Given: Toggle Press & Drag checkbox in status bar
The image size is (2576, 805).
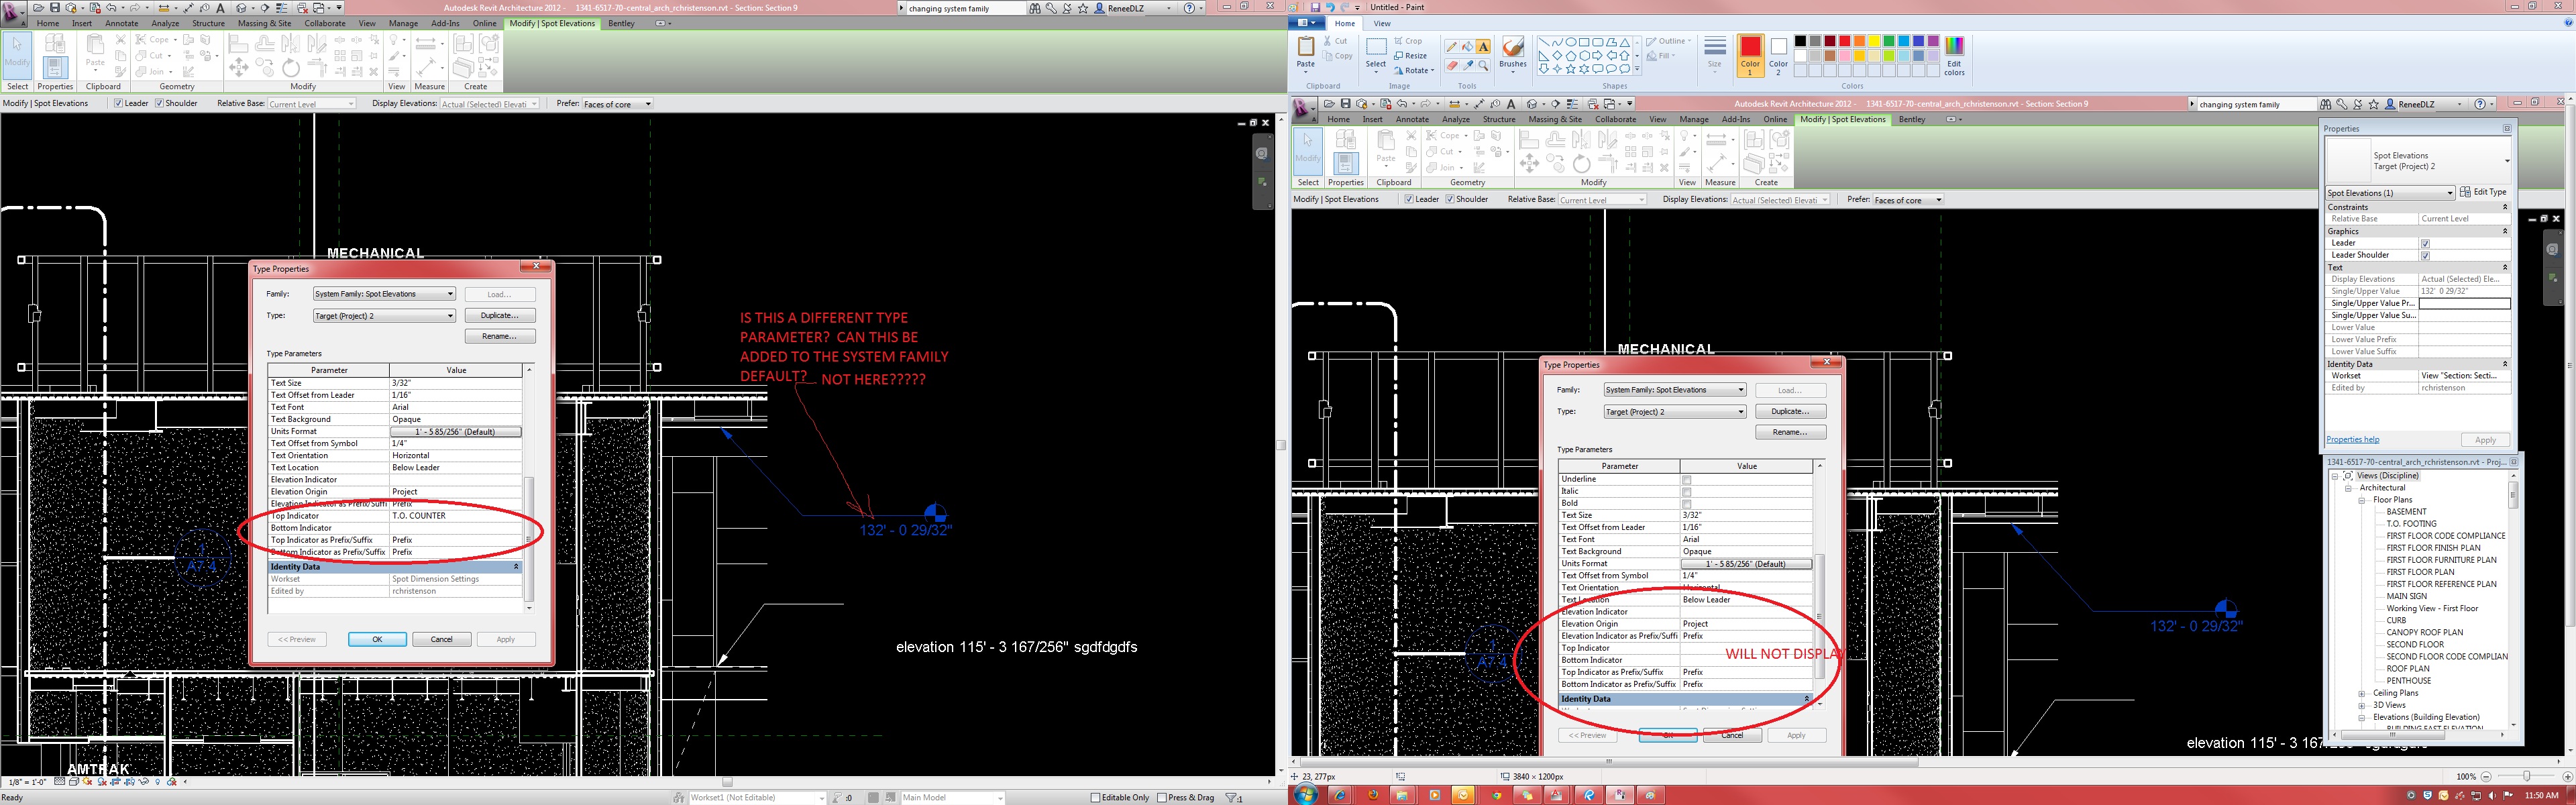Looking at the screenshot, I should [x=1161, y=797].
